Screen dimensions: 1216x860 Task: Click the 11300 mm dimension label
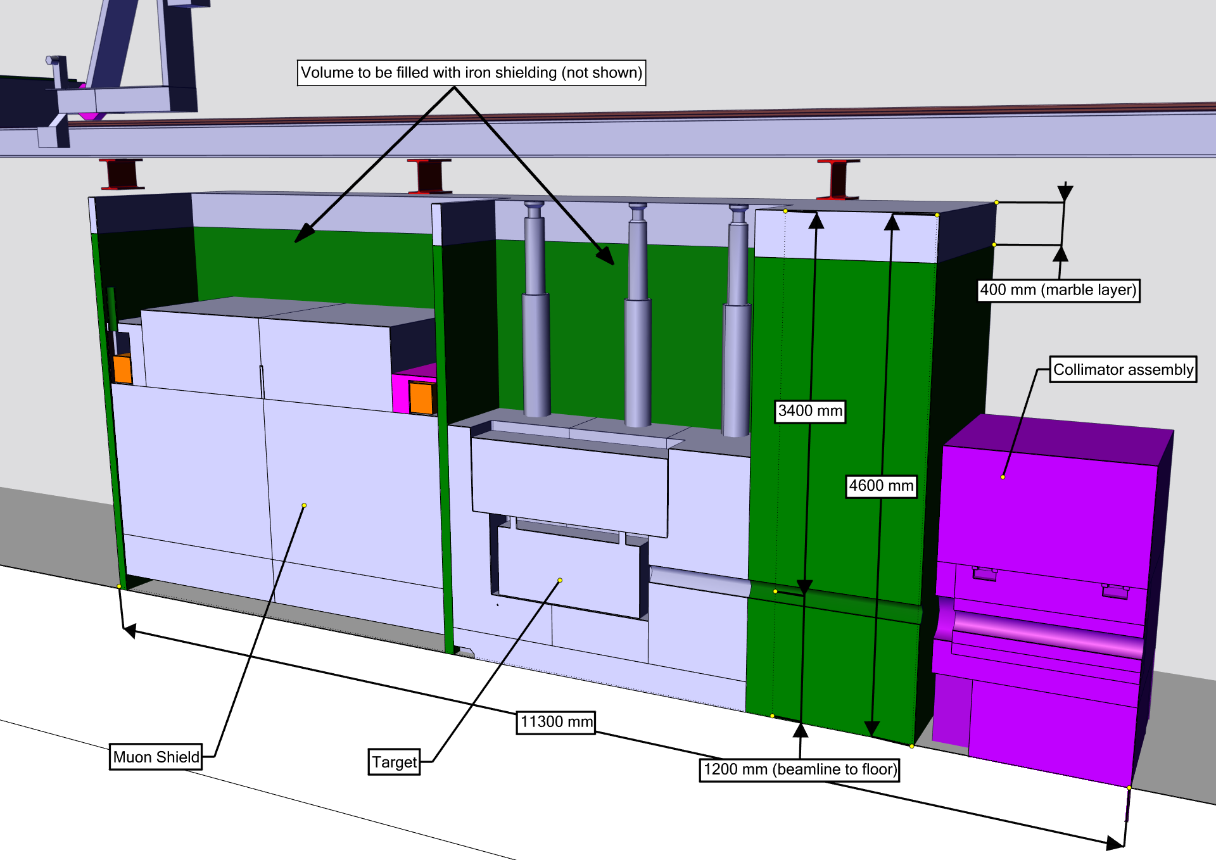pyautogui.click(x=555, y=722)
